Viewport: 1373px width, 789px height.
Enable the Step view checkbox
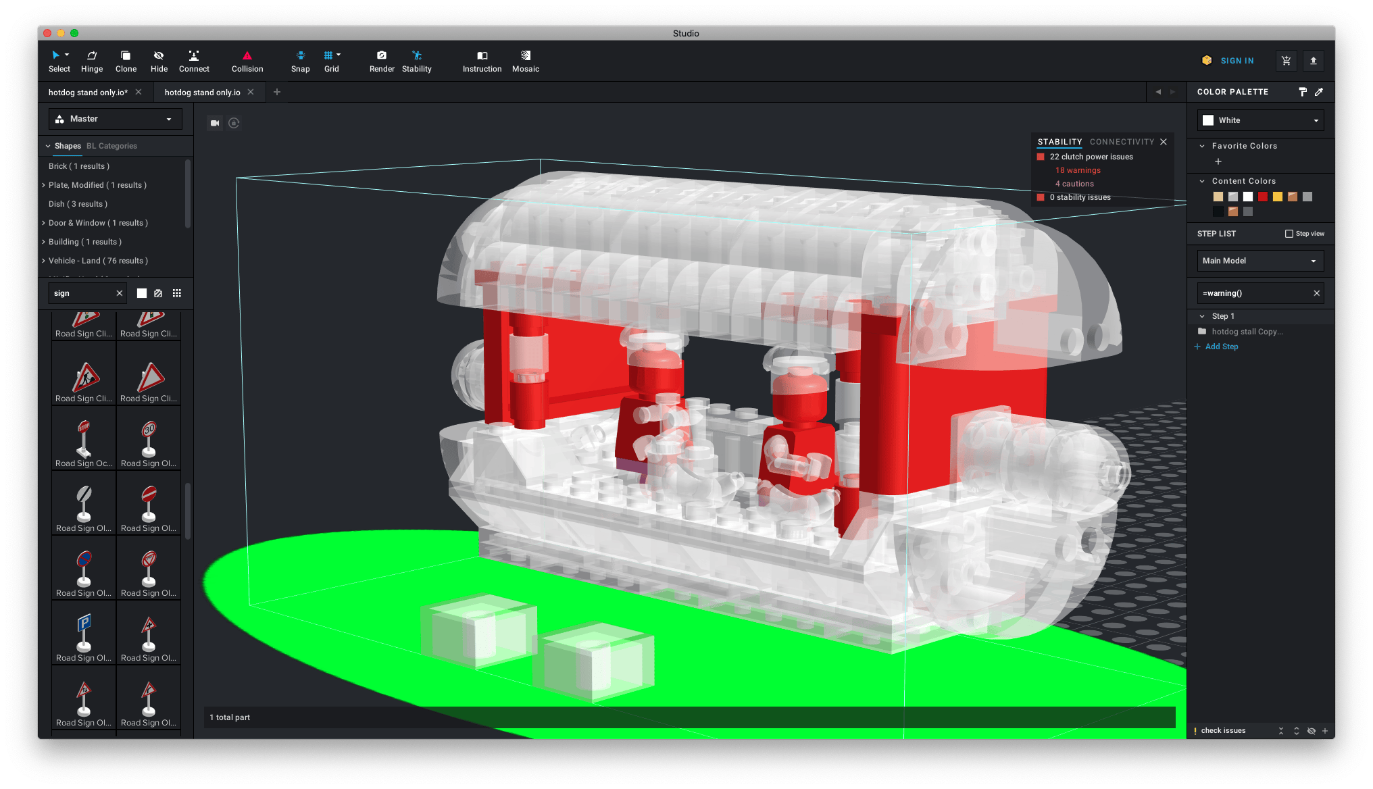coord(1289,234)
